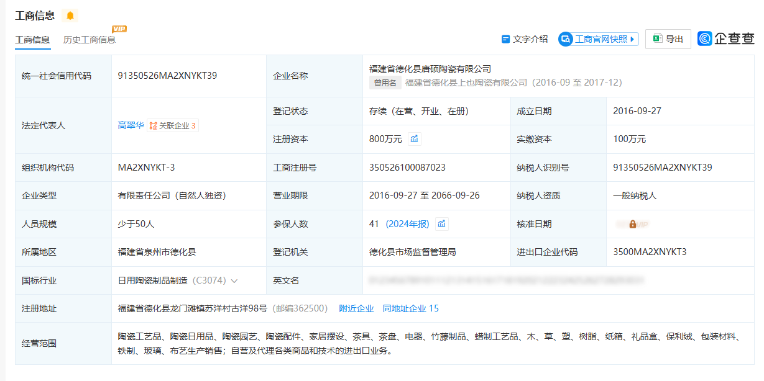The width and height of the screenshot is (764, 381).
Task: Open legal representative 高翠华's profile
Action: (x=131, y=125)
